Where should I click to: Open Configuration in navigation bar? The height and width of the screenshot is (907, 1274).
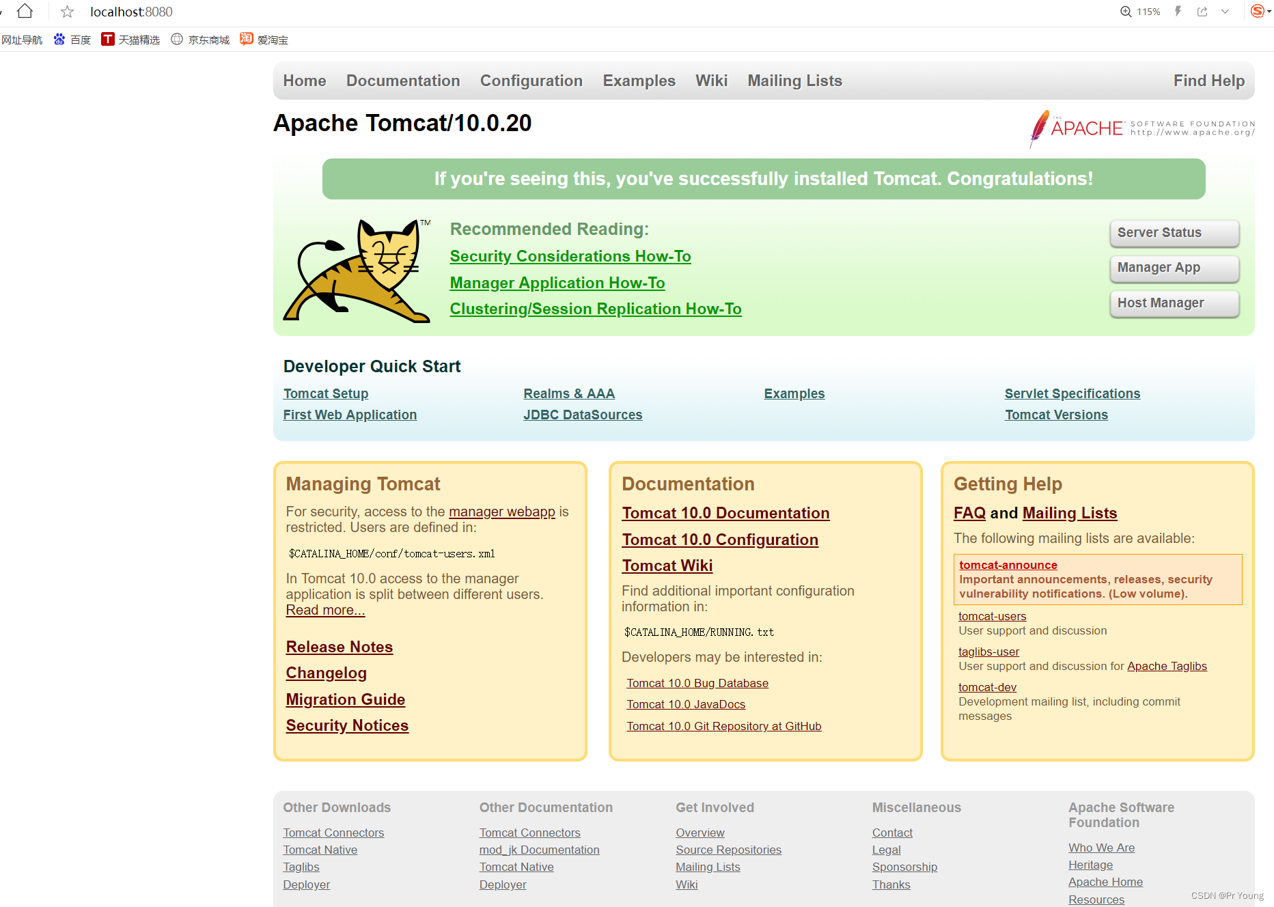click(531, 81)
